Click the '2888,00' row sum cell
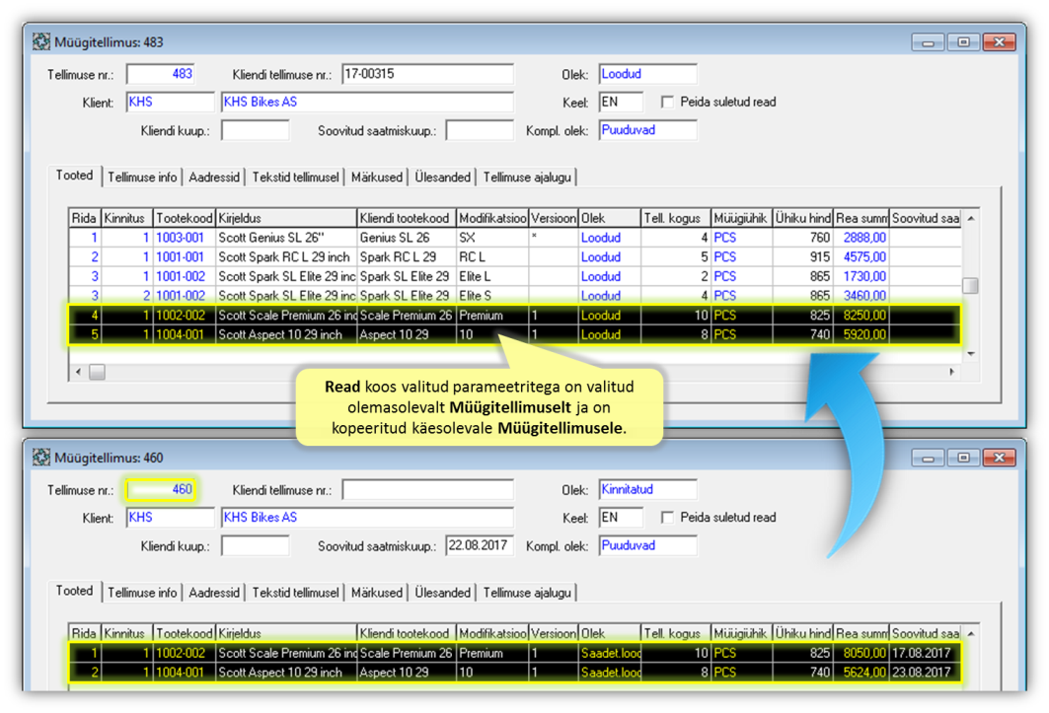Screen dimensions: 1049x713 click(x=862, y=238)
